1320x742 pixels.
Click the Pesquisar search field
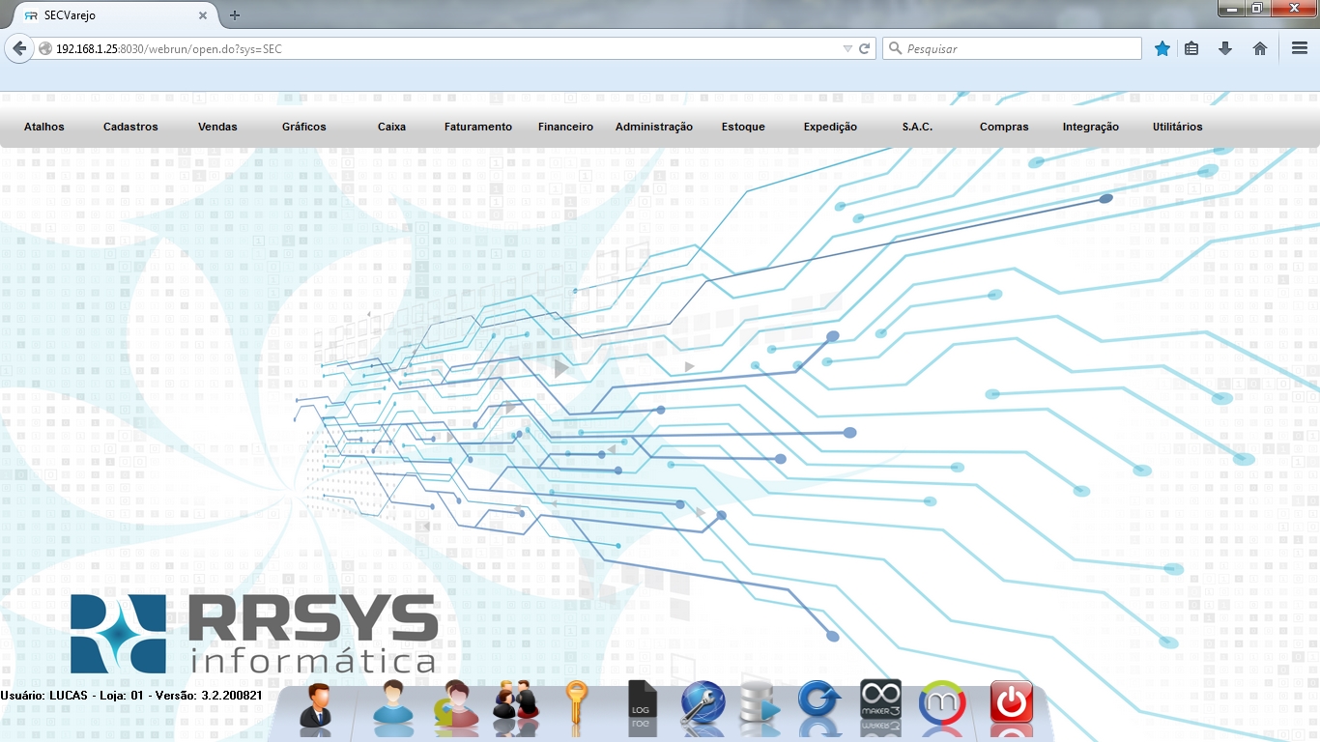(1012, 48)
